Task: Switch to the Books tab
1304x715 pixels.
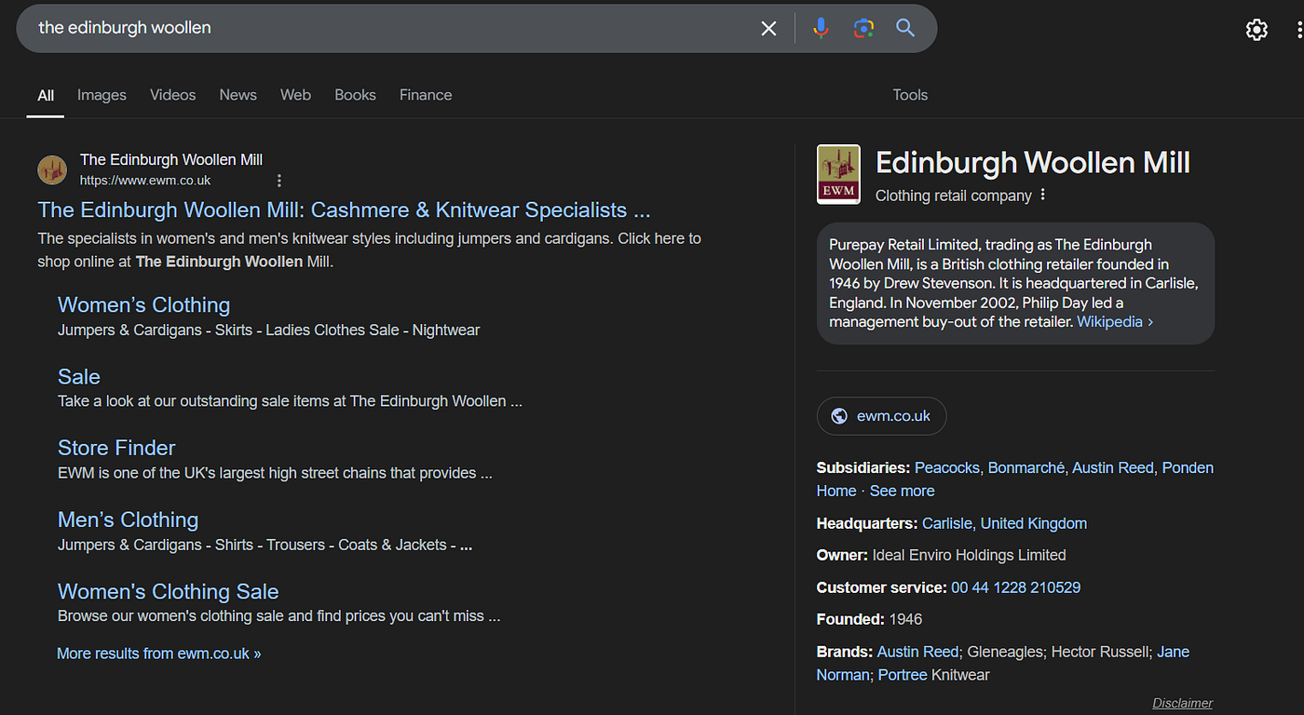Action: [x=355, y=95]
